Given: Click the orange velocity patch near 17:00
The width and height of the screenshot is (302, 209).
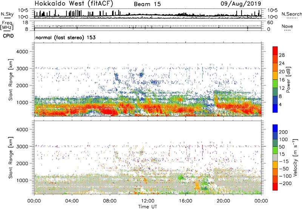Looking at the screenshot, I should [x=197, y=185].
